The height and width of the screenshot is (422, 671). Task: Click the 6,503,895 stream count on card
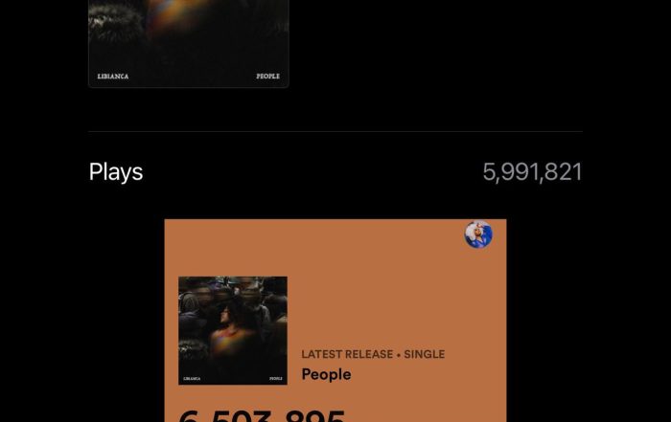click(262, 415)
